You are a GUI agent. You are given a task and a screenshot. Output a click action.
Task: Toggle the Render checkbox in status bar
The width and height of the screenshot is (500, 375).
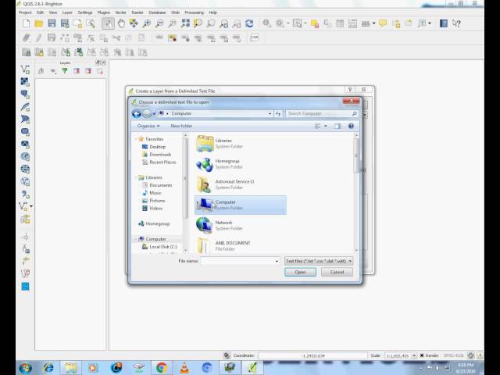pos(422,355)
